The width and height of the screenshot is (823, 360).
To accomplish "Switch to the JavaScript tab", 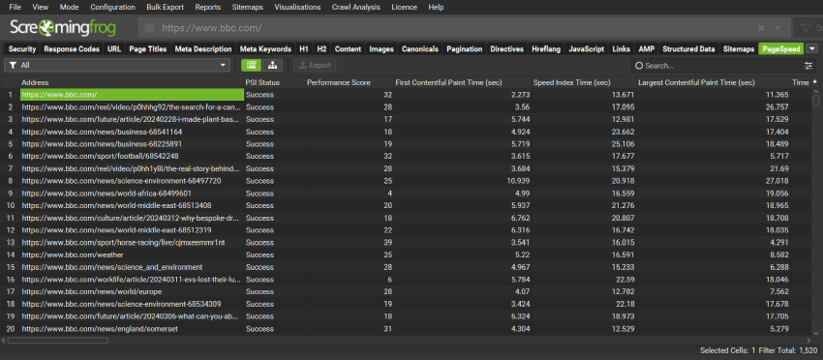I will tap(587, 48).
